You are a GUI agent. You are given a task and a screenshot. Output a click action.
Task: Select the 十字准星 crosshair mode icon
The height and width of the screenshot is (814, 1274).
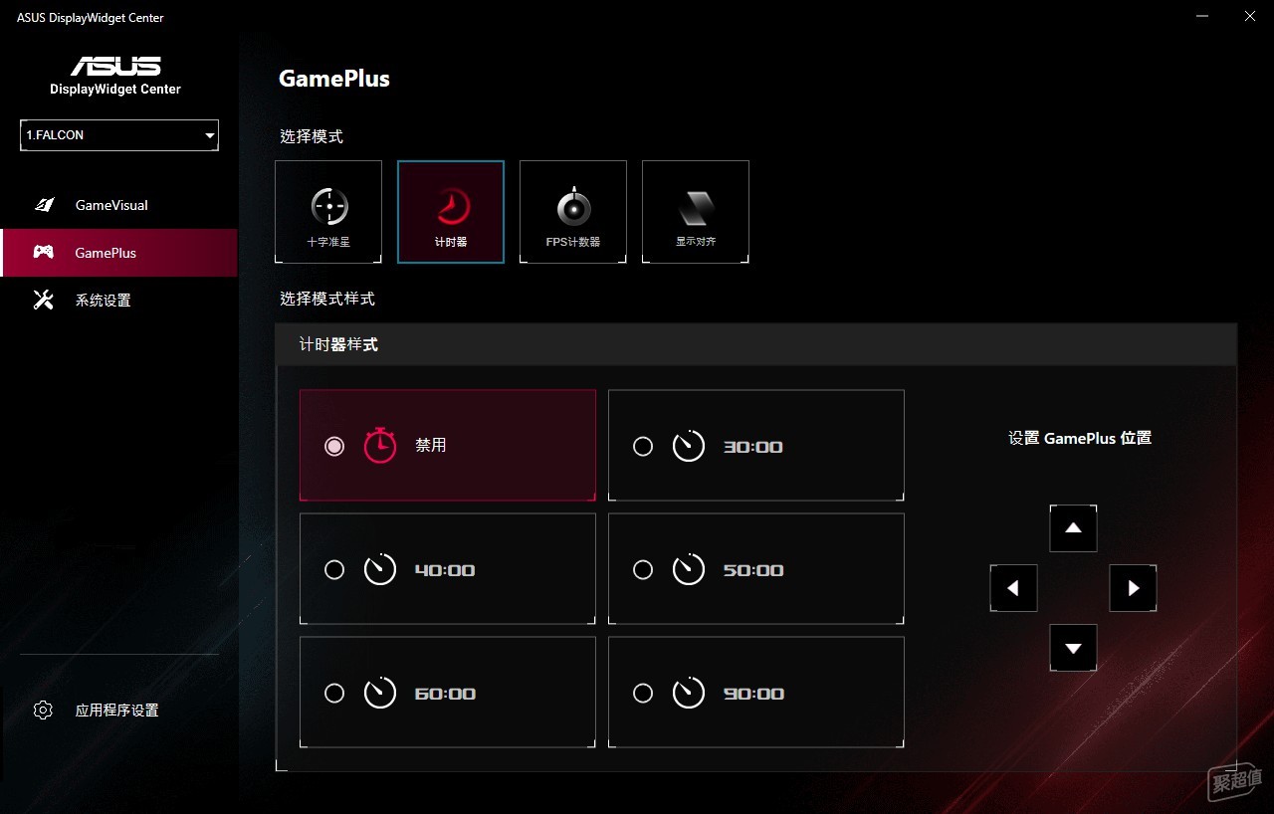(x=328, y=207)
